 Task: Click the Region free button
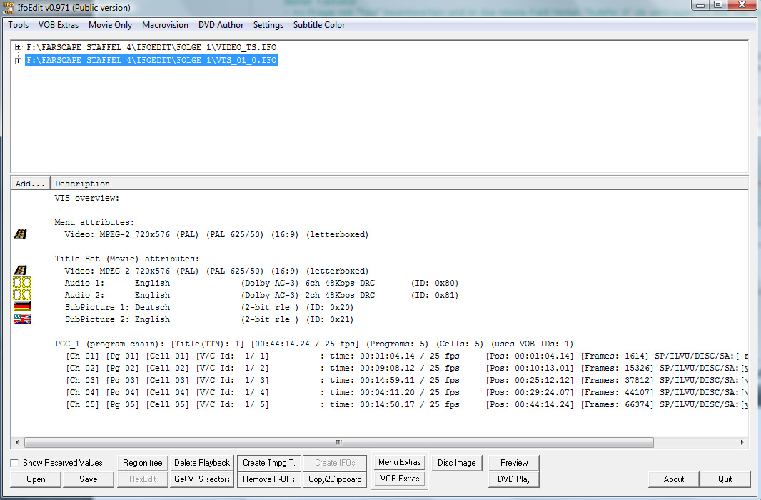tap(143, 463)
